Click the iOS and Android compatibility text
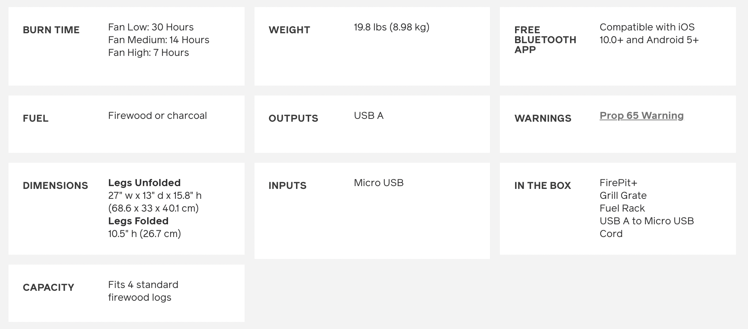This screenshot has width=748, height=329. (649, 34)
